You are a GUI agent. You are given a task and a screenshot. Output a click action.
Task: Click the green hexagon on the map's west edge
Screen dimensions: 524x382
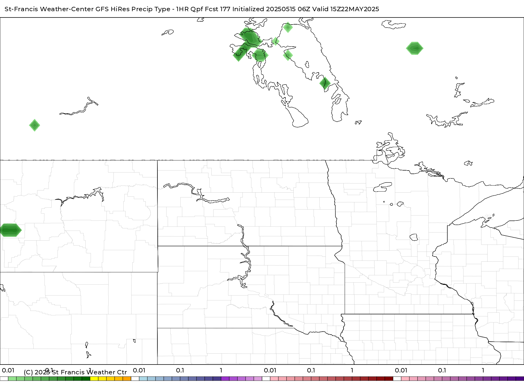click(x=11, y=230)
